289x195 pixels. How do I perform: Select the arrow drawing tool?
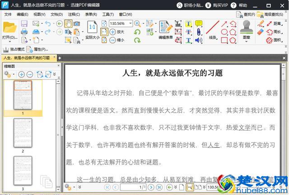point(224,24)
